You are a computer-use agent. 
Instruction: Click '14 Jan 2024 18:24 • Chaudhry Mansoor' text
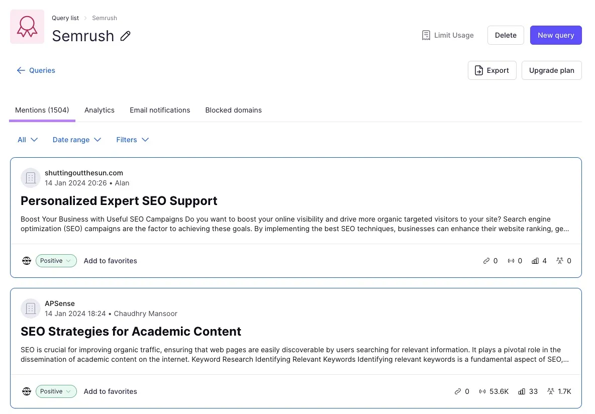111,314
